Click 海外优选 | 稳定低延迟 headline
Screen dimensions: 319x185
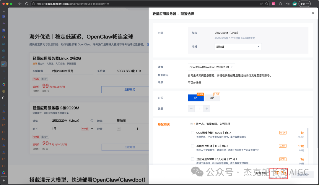point(81,37)
